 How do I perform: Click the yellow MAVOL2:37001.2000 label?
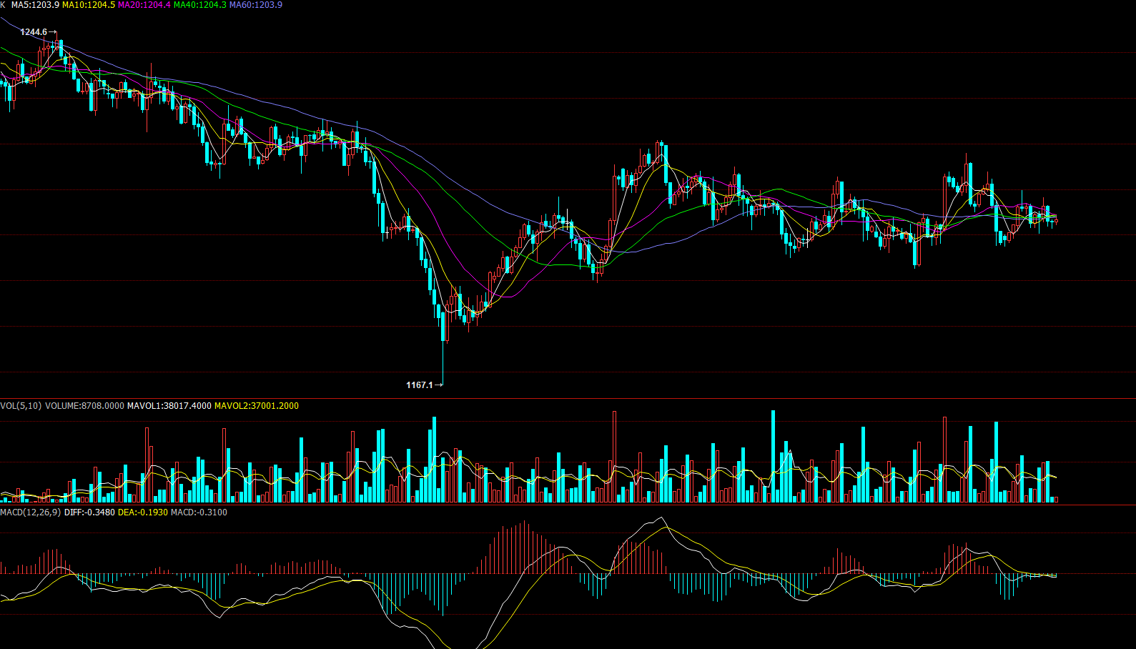257,406
